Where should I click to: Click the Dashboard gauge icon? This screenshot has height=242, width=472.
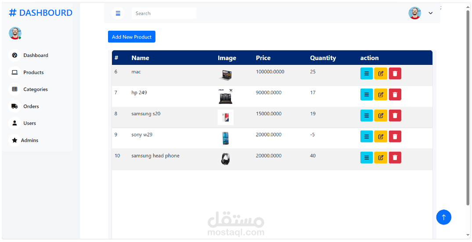tap(14, 55)
